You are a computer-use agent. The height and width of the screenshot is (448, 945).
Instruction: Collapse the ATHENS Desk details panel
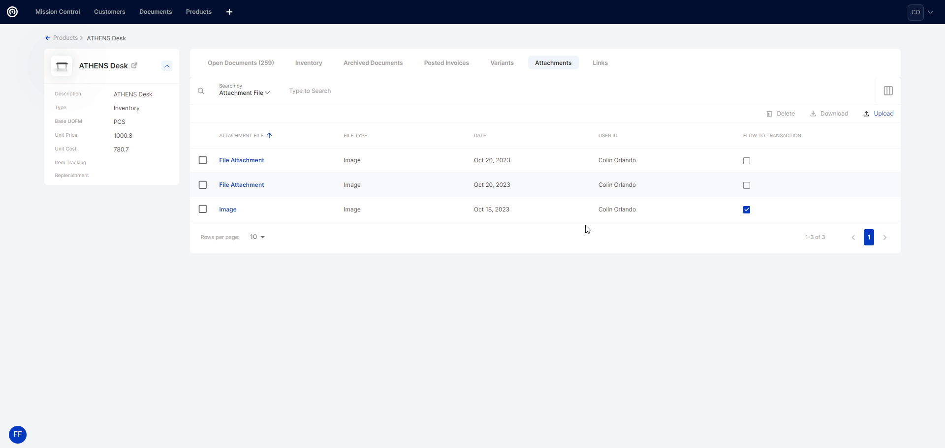point(167,66)
